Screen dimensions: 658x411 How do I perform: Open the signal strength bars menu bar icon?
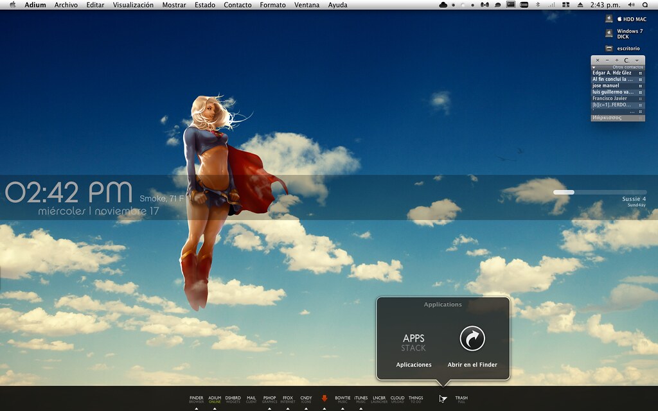click(551, 5)
